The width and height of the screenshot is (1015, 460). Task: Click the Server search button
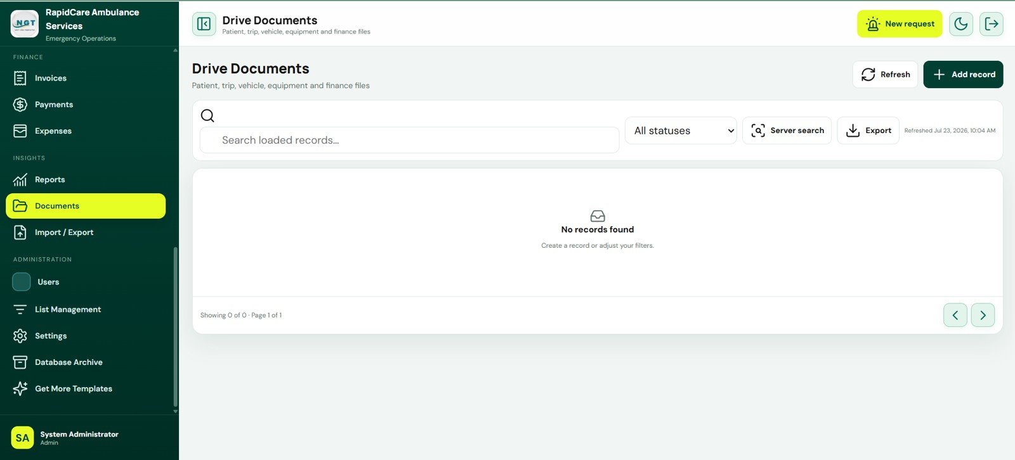pos(787,131)
